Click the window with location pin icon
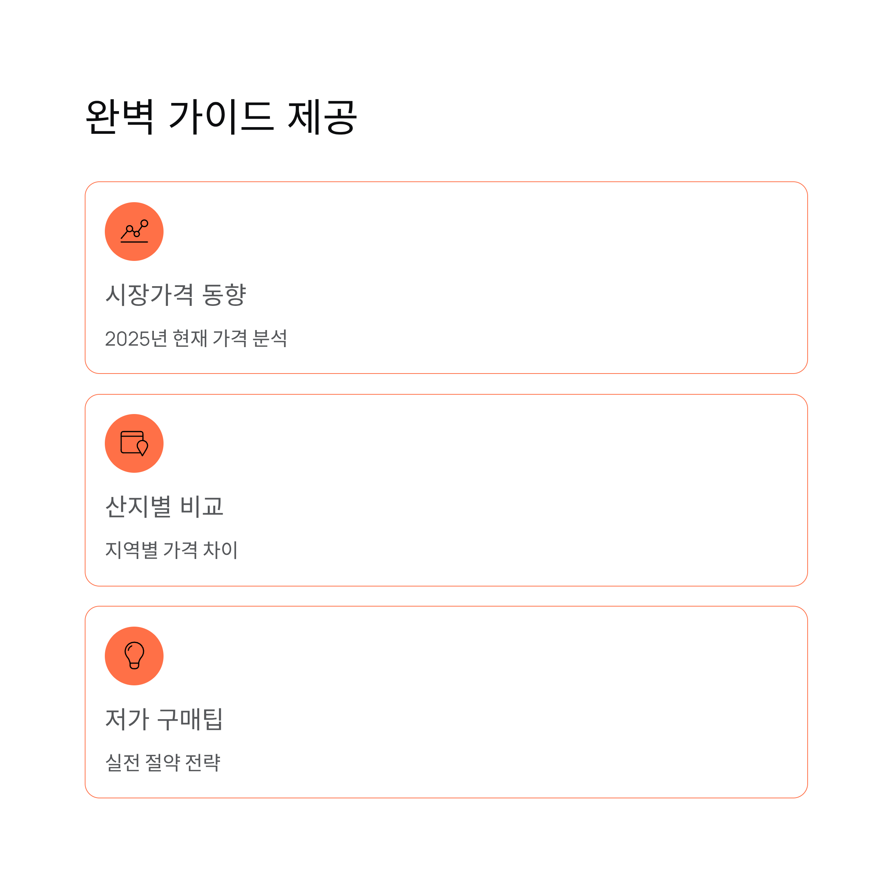The width and height of the screenshot is (892, 892). tap(134, 443)
